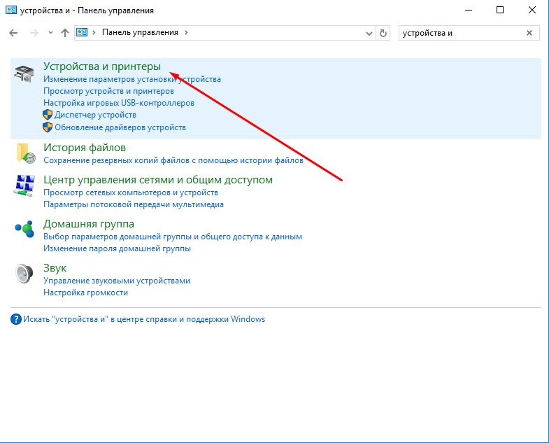Open Управление звуковыми устройствами
Viewport: 549px width, 443px height.
click(x=117, y=281)
